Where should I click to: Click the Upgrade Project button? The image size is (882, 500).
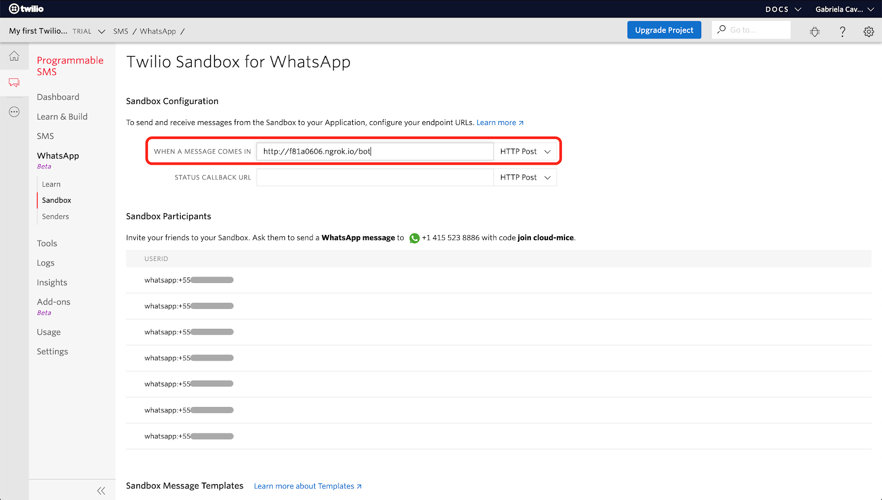pos(664,30)
